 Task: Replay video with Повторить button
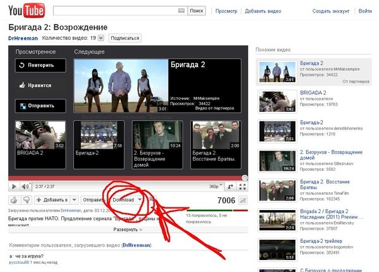tap(40, 65)
